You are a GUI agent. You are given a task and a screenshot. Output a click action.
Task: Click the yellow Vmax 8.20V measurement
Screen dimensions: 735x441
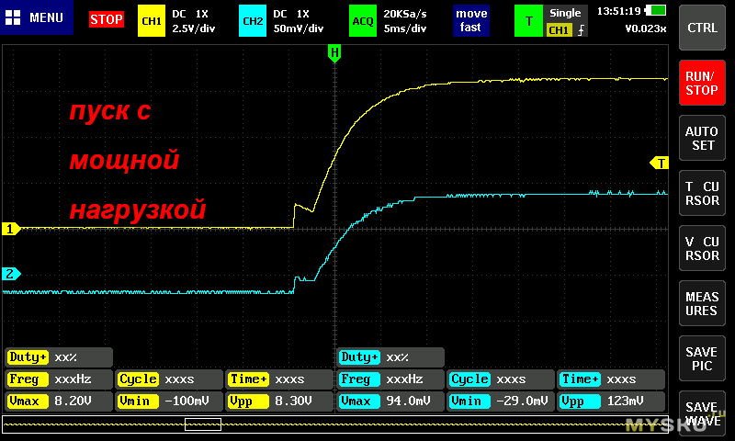click(59, 401)
